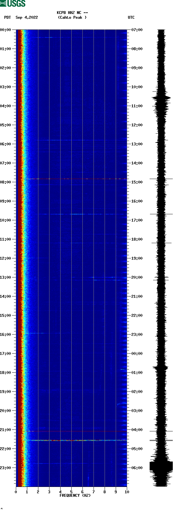Click the 06:00 PDT time label

6,144
